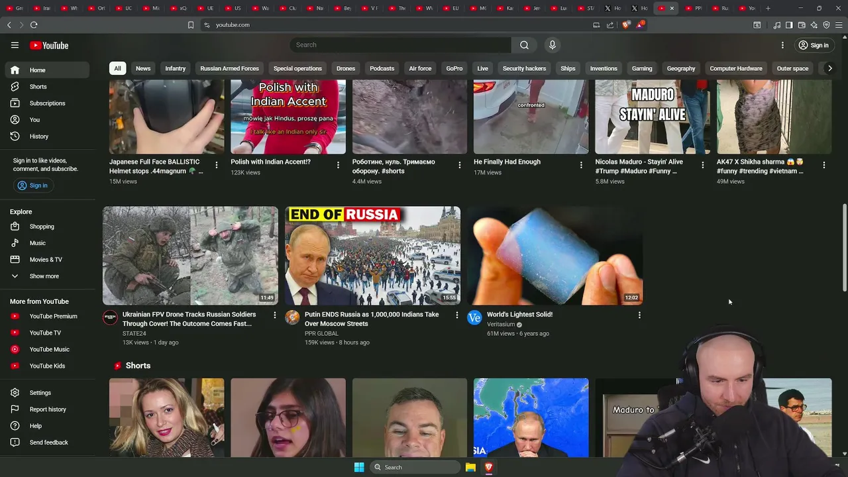Open a new browser tab with plus
The width and height of the screenshot is (848, 477).
click(x=768, y=8)
